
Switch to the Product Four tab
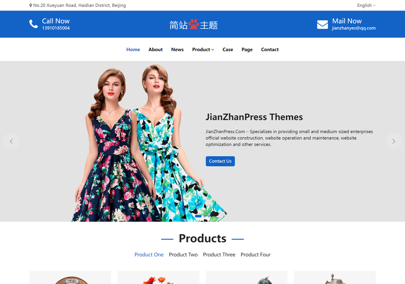tap(256, 255)
